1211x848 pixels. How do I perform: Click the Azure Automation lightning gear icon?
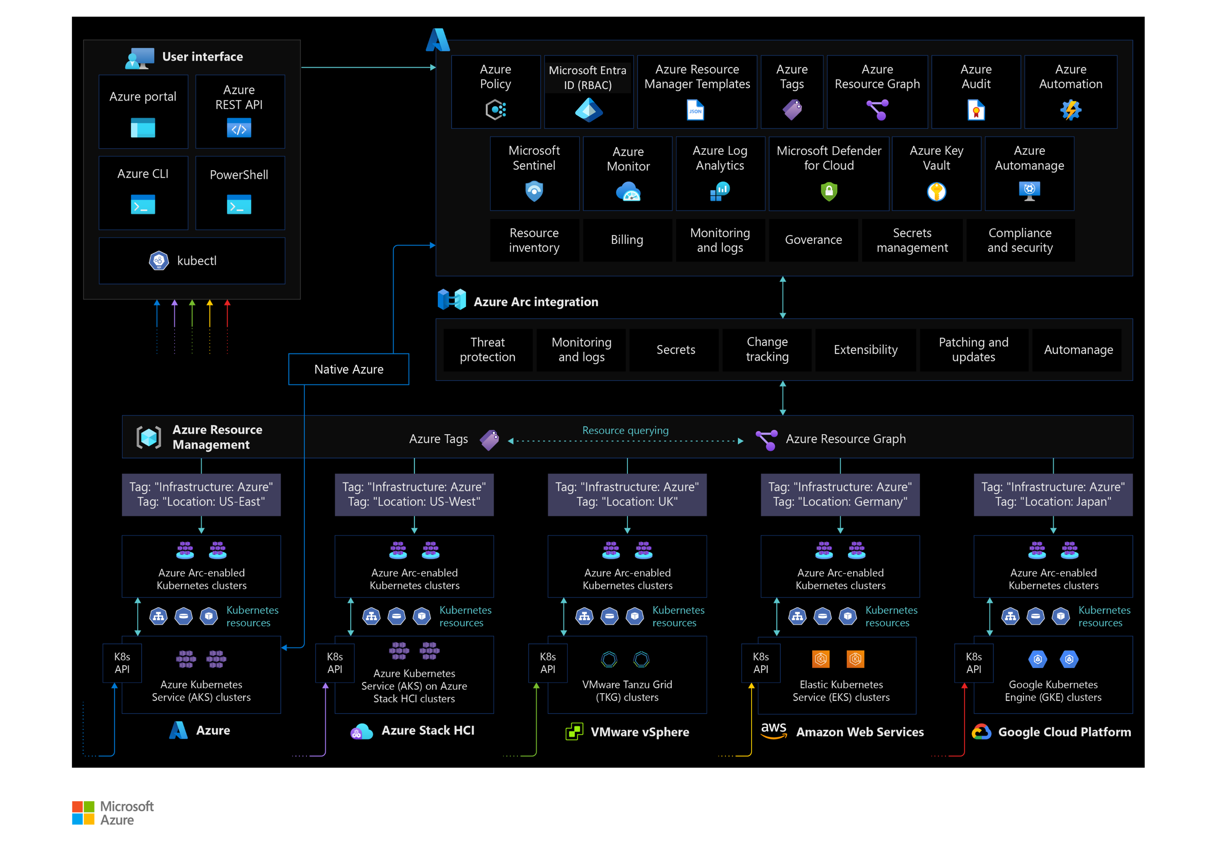tap(1071, 110)
